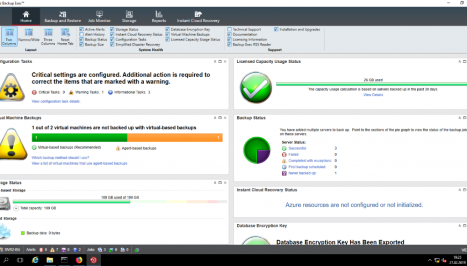Expand Total capacity details chevron

click(16, 208)
